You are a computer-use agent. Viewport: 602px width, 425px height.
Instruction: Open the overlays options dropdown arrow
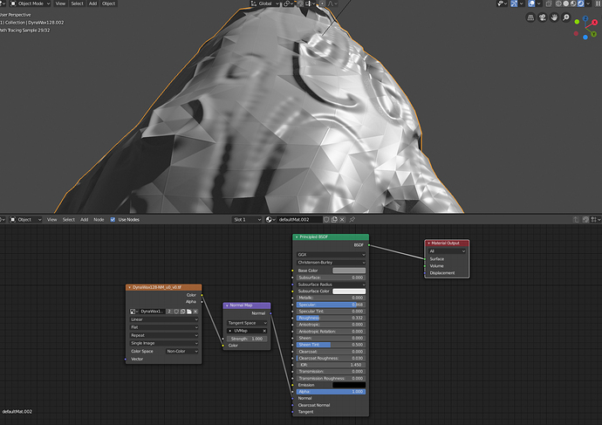(x=538, y=3)
